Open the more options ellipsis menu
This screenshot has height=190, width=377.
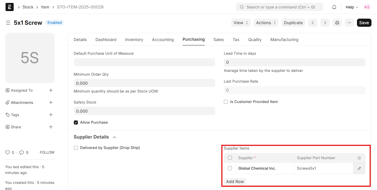pyautogui.click(x=349, y=22)
